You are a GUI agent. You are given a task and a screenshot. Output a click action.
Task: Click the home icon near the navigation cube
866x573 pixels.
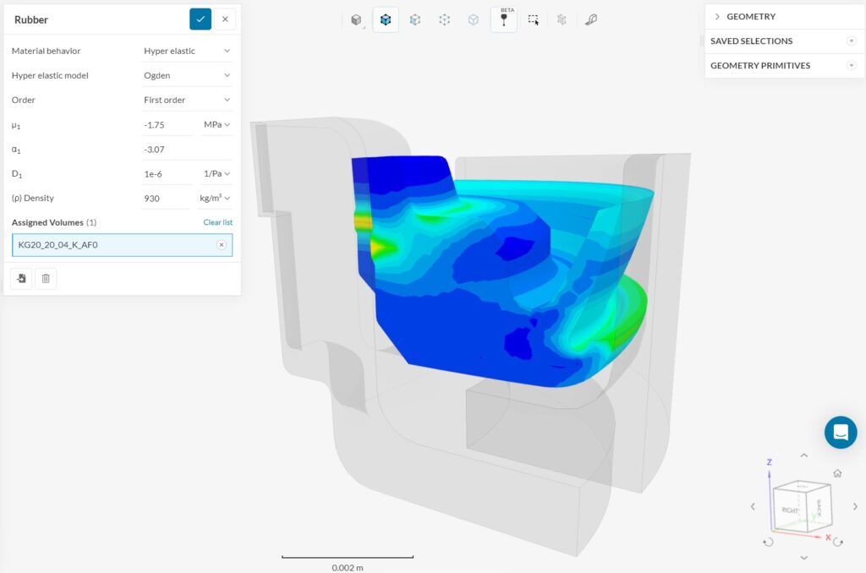pyautogui.click(x=836, y=473)
